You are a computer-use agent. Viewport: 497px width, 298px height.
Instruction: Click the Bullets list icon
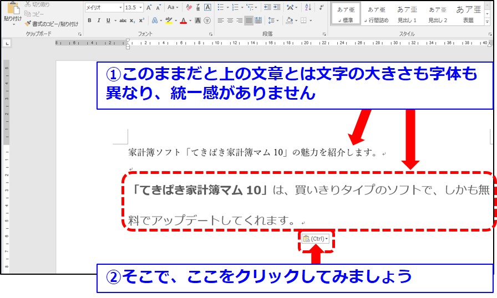[221, 7]
